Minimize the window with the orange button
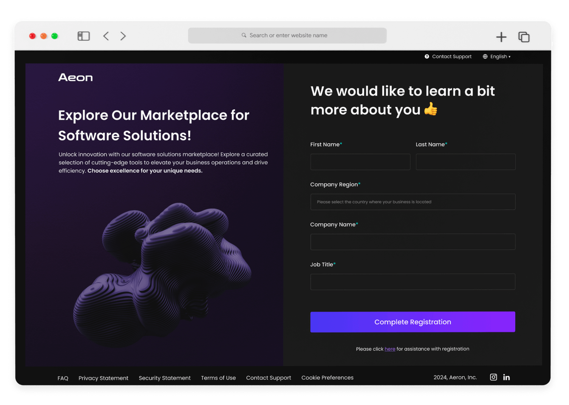 pos(43,36)
